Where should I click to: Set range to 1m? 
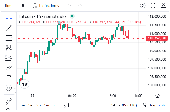47,105
